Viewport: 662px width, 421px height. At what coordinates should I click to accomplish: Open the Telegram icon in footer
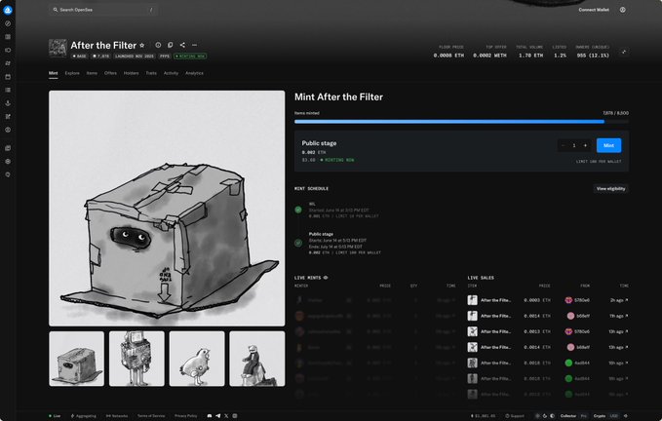(x=217, y=416)
